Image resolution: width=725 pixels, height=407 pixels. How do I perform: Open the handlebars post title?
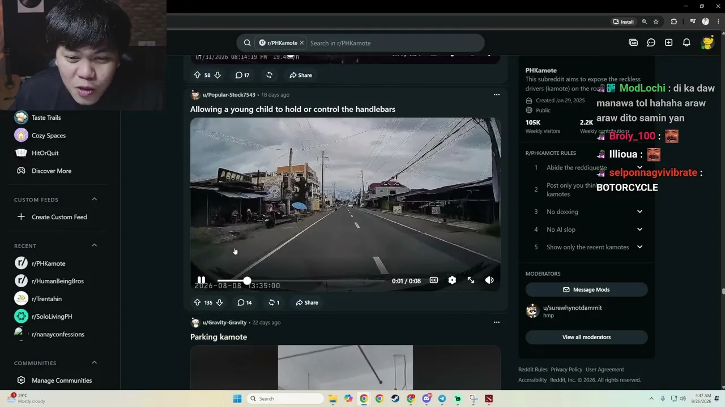point(293,109)
